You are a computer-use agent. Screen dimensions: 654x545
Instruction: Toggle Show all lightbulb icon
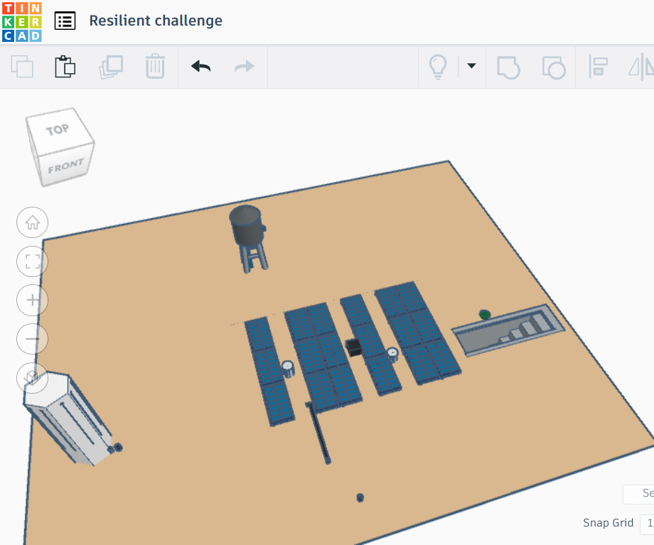[438, 67]
